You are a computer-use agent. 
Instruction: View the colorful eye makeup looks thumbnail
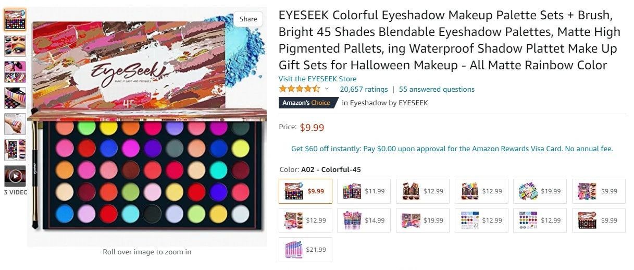point(15,46)
